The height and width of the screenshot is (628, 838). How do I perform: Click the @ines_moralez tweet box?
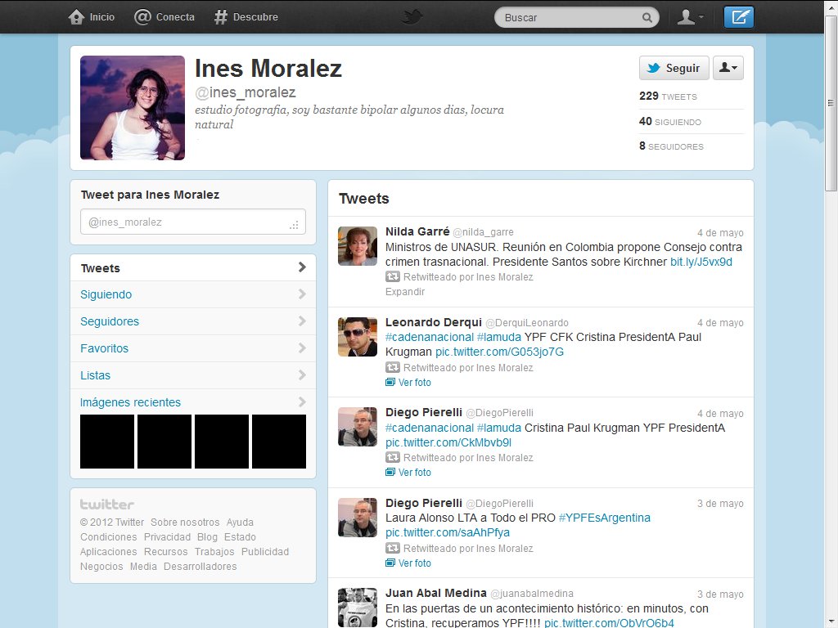tap(193, 222)
